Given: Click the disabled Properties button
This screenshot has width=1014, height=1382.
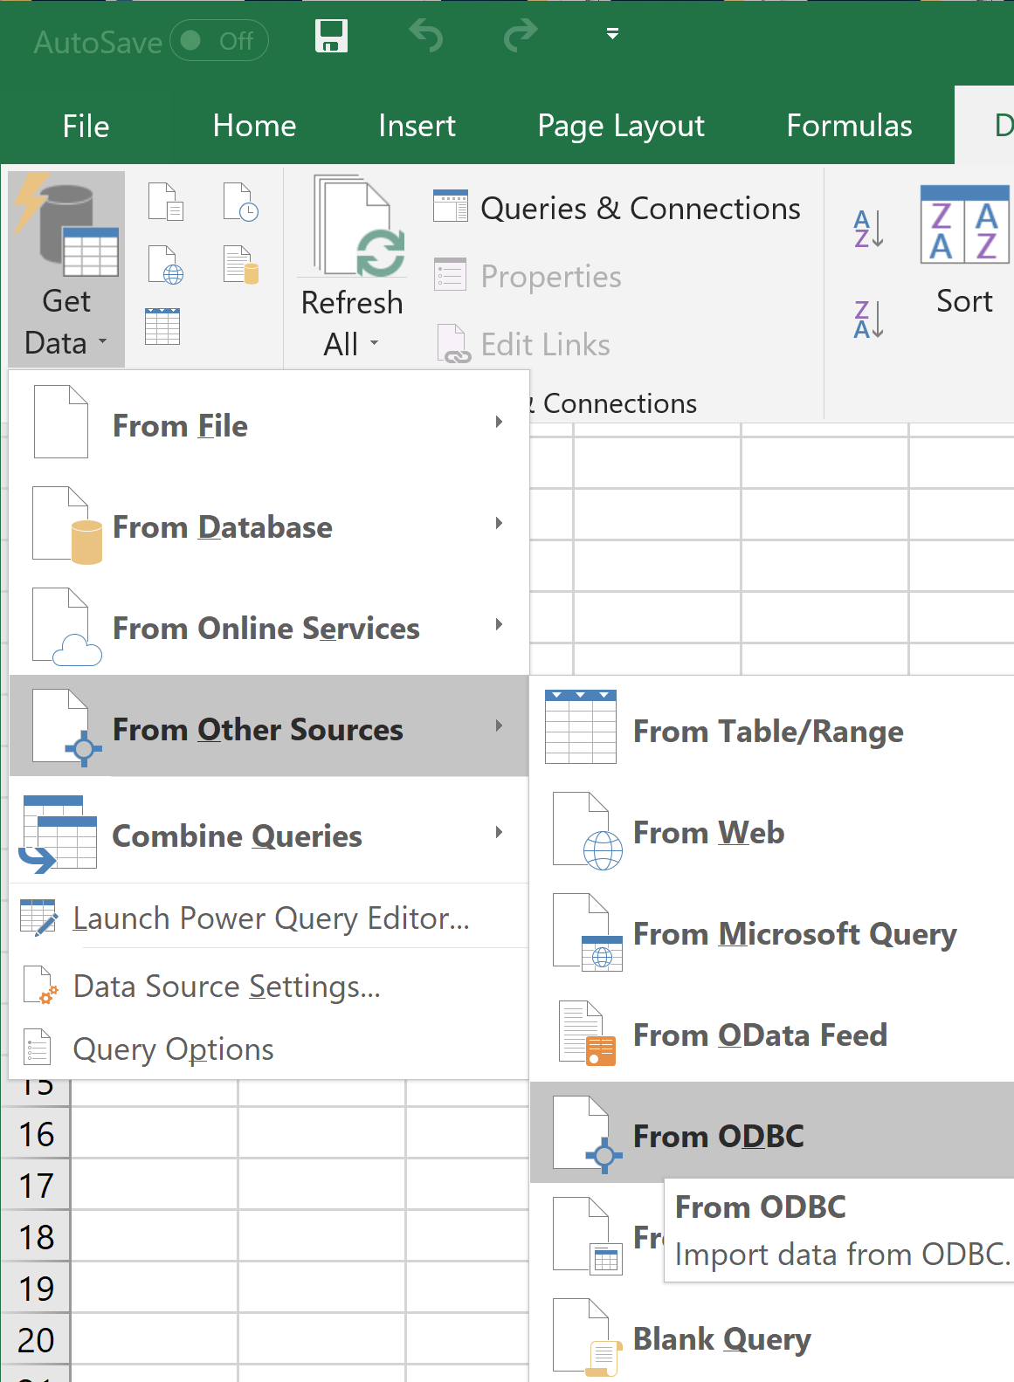Looking at the screenshot, I should tap(528, 276).
